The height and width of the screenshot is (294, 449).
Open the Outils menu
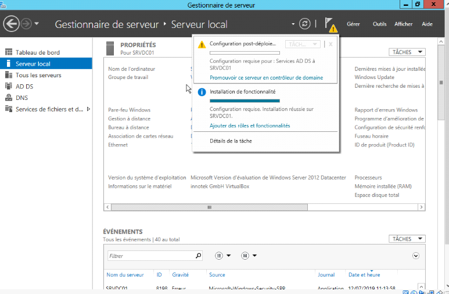(379, 24)
